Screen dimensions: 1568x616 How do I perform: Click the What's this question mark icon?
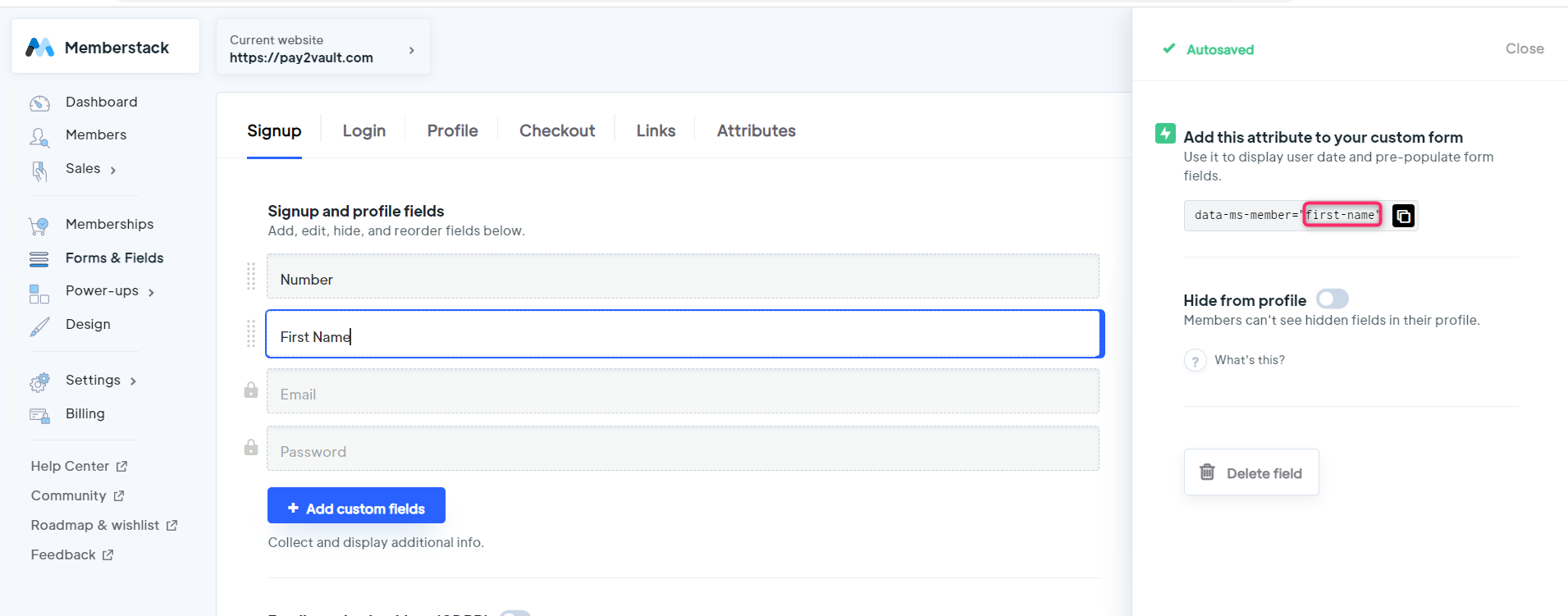[1195, 361]
